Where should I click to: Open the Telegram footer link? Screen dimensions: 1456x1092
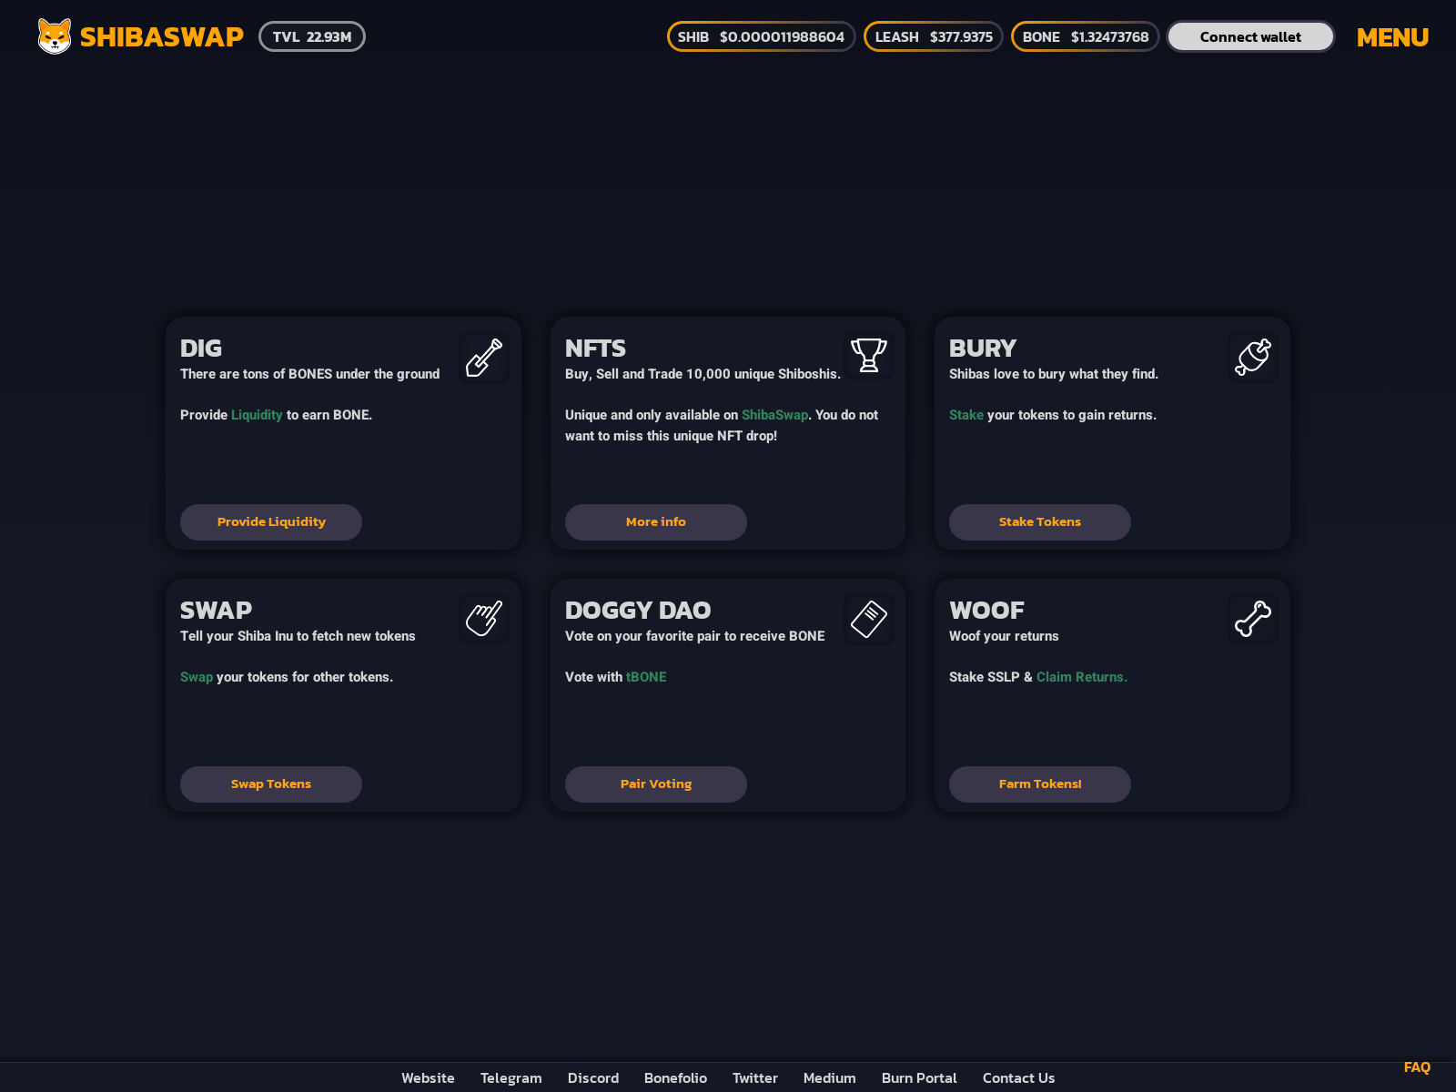511,1078
